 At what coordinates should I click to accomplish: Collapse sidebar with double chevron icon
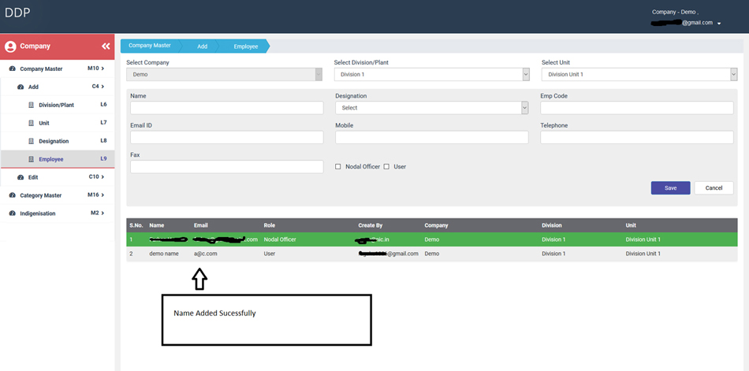106,46
